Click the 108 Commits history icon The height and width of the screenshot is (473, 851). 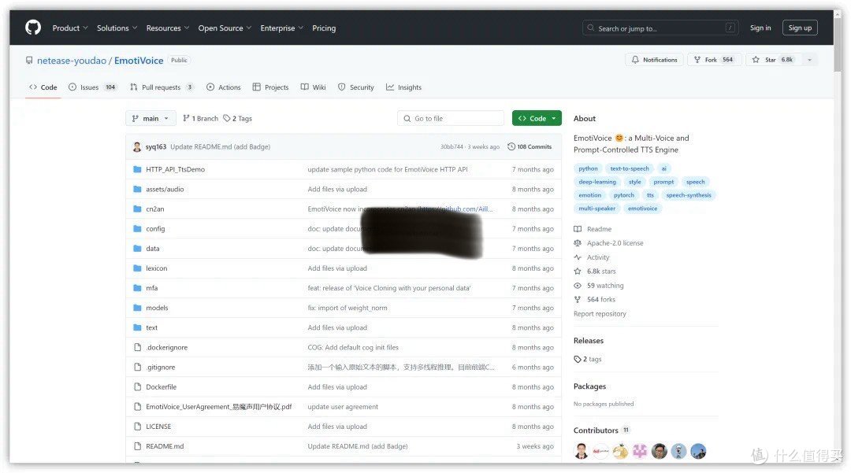click(513, 146)
